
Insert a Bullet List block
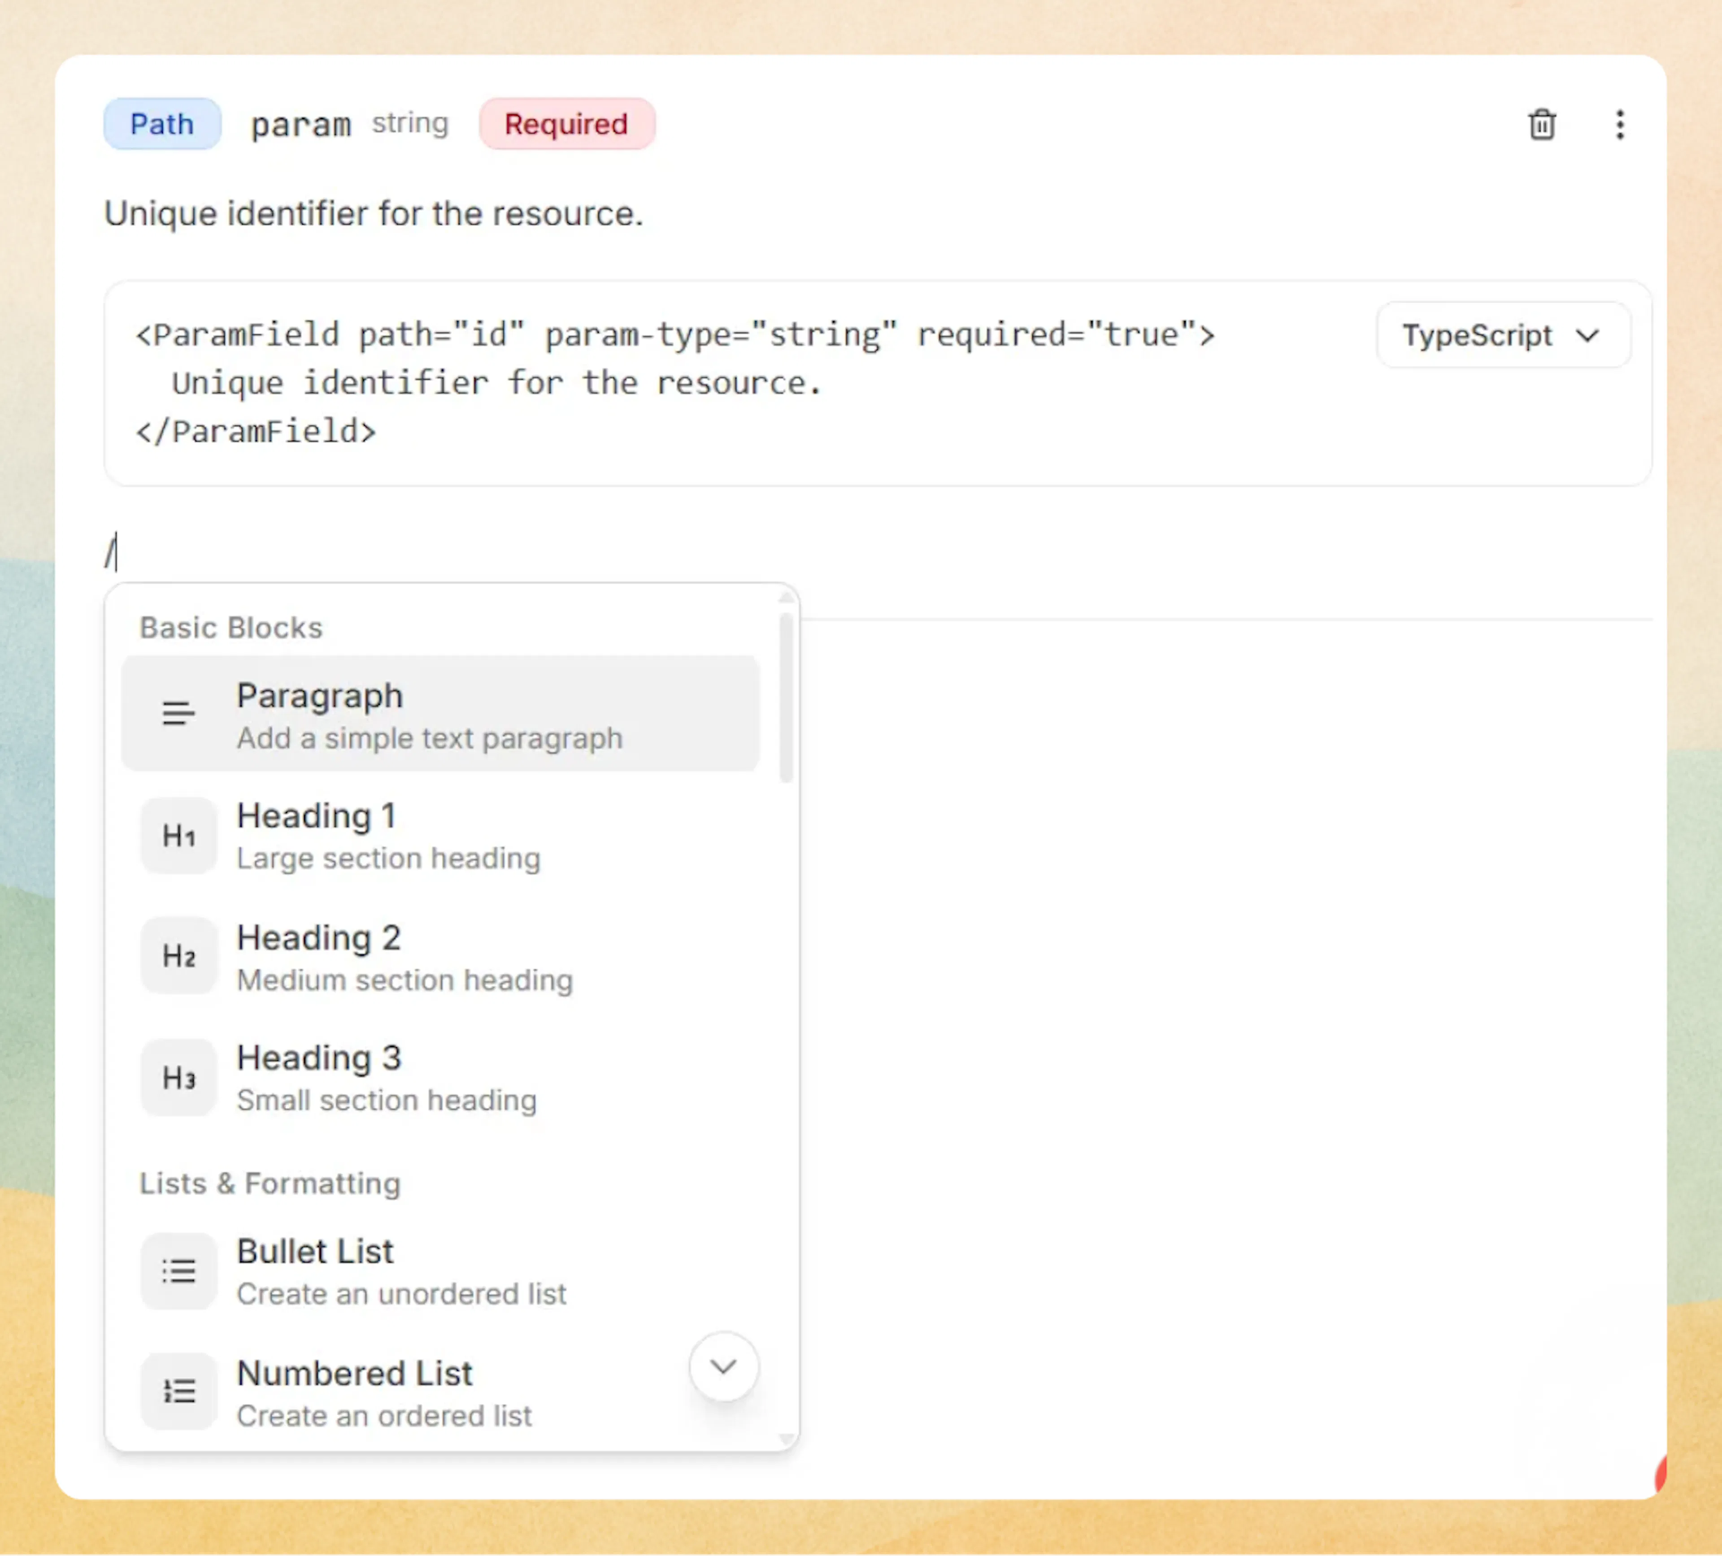coord(400,1271)
